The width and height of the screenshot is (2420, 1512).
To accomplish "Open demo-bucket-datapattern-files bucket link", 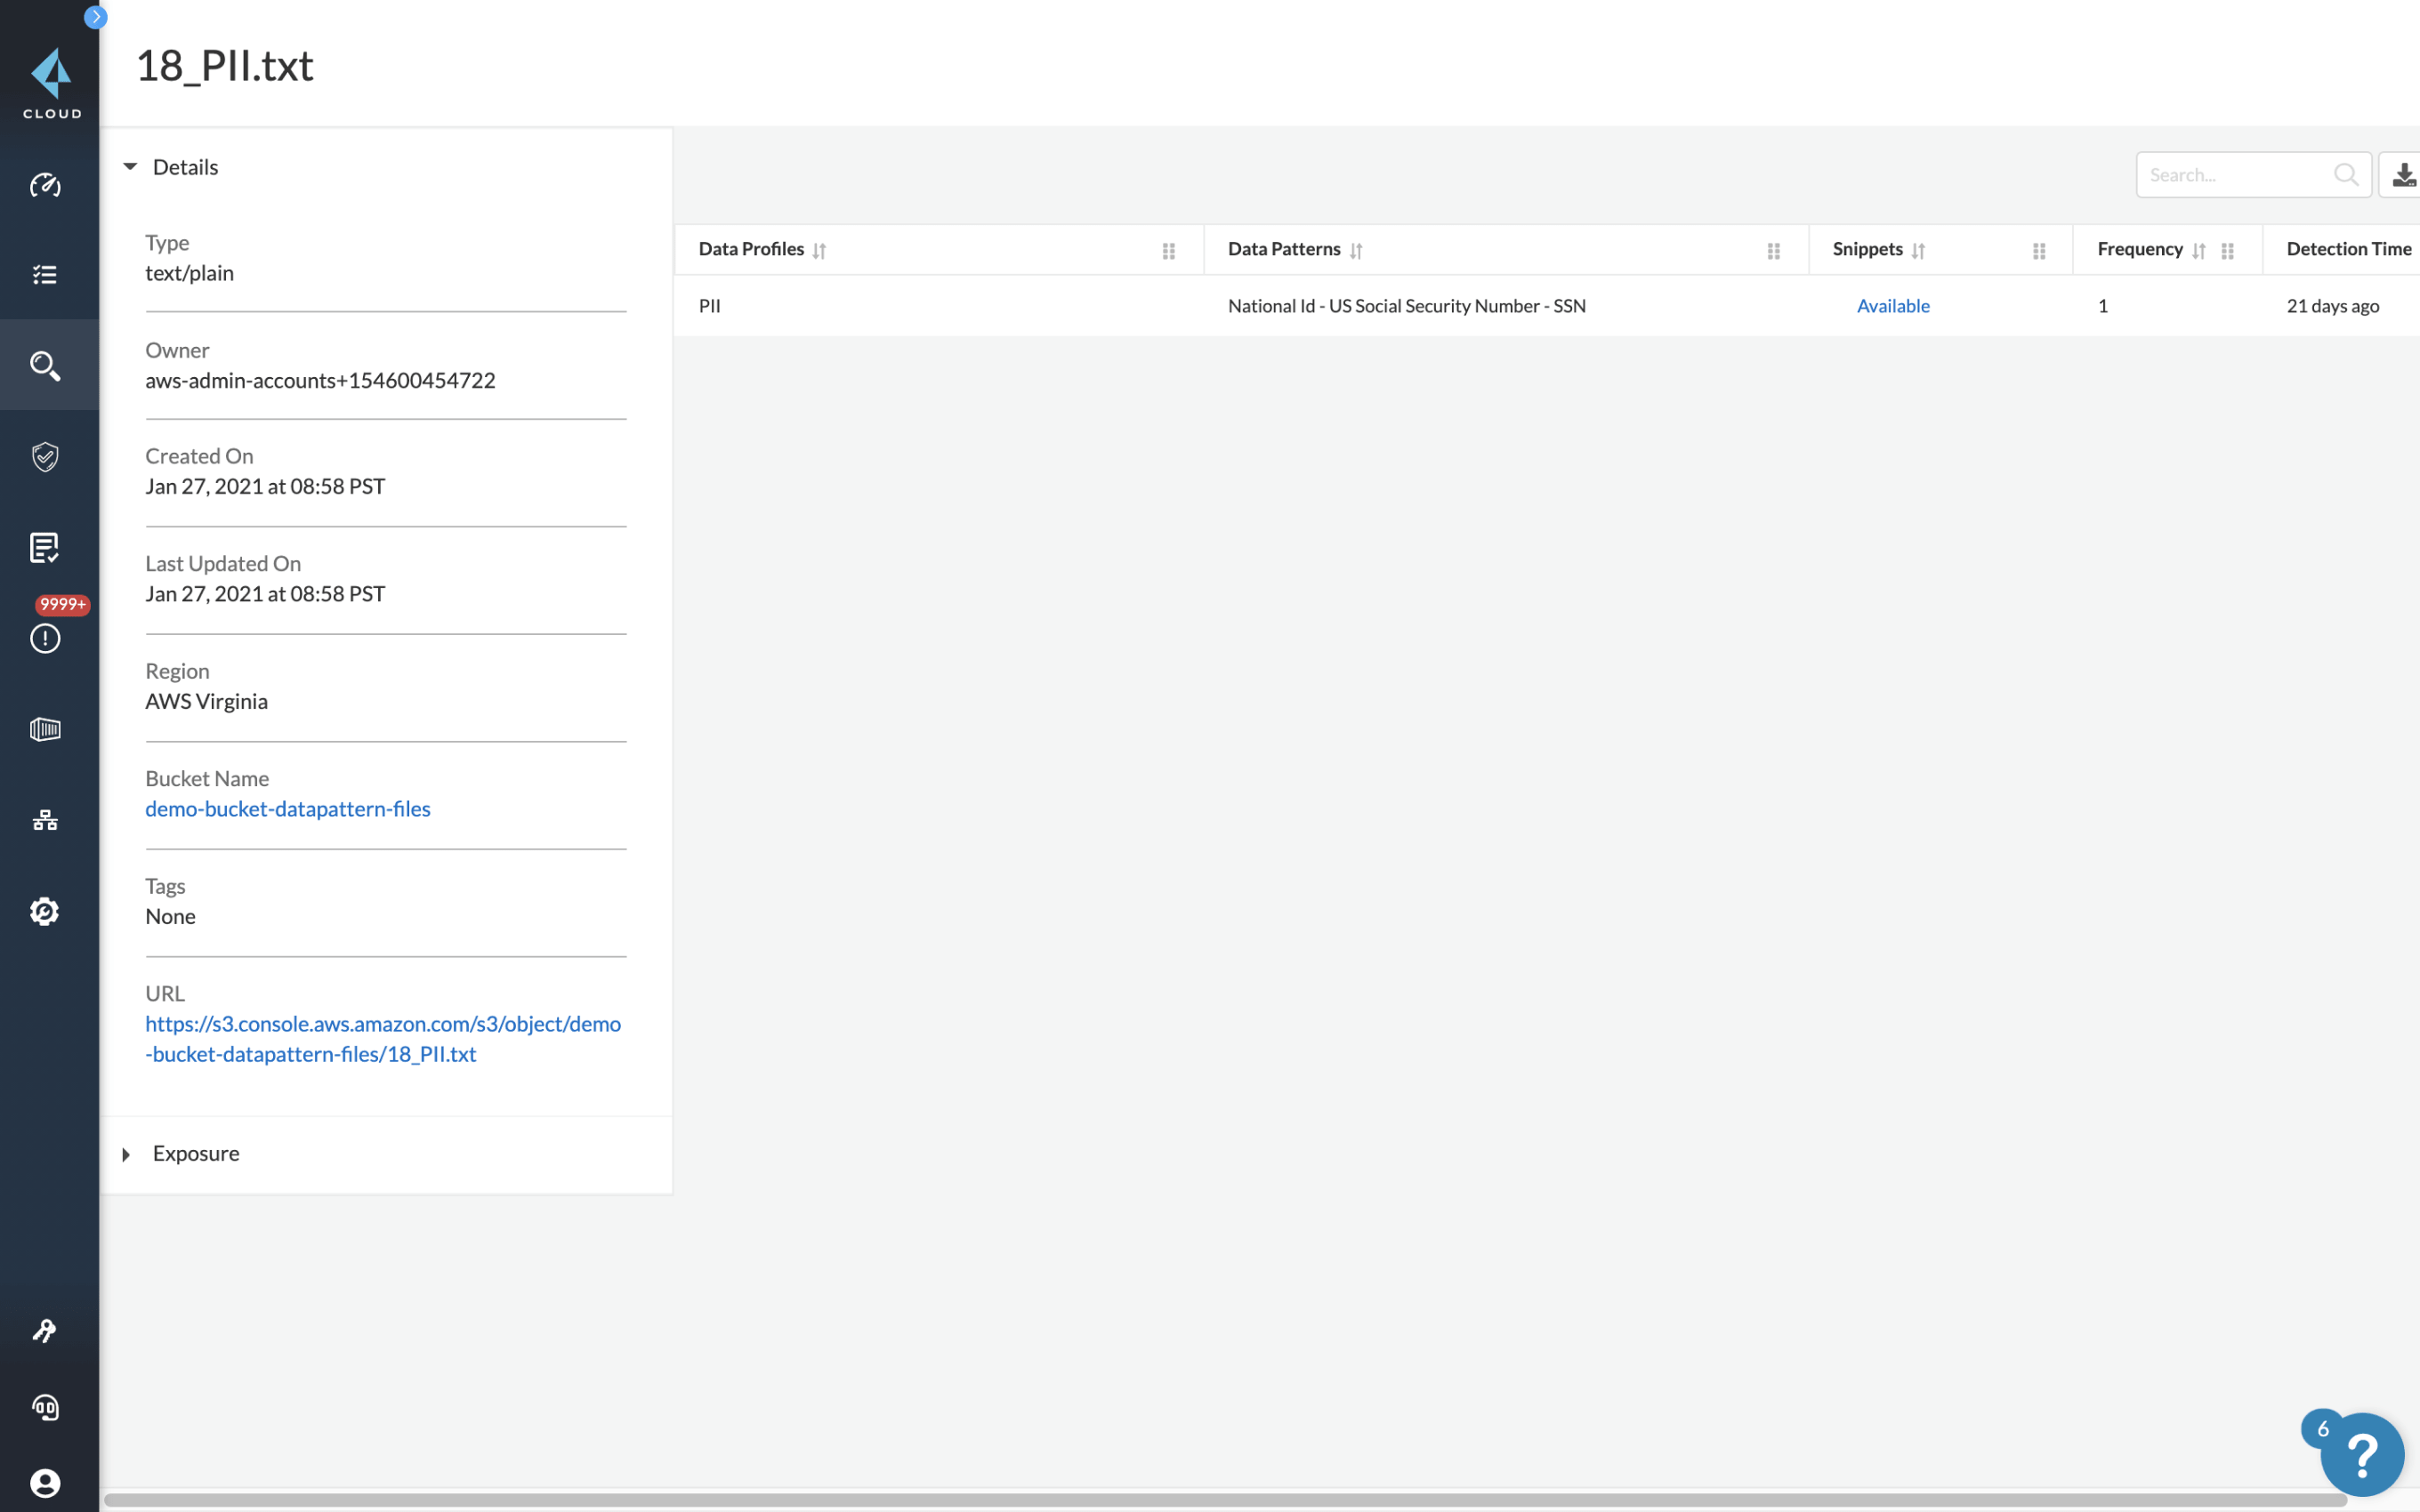I will coord(287,807).
